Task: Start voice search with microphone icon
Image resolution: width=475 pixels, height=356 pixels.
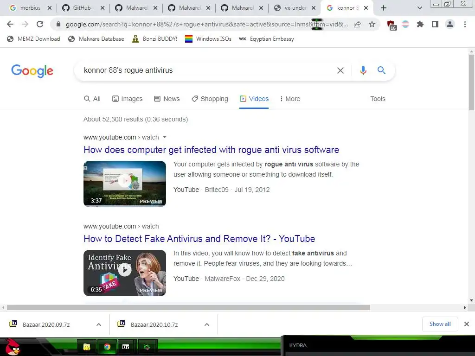Action: (x=363, y=70)
